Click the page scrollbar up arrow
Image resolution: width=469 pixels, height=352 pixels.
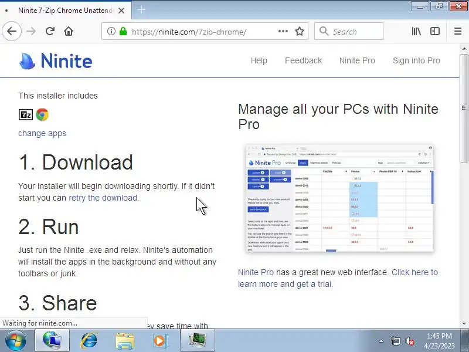464,49
